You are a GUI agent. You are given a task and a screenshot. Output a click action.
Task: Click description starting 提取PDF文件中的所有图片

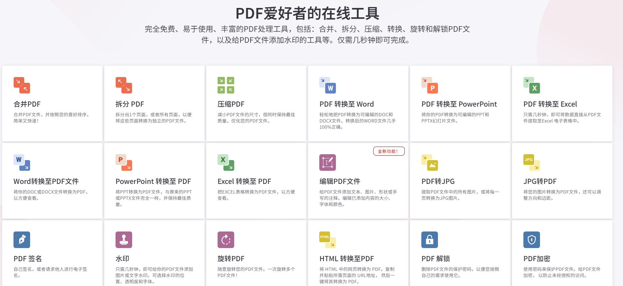pyautogui.click(x=460, y=195)
